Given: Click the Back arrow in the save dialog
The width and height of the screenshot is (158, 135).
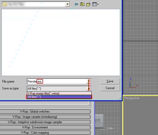Looking at the screenshot, I should point(76,4).
